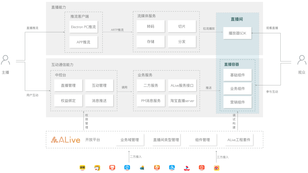Image resolution: width=308 pixels, height=173 pixels.
Task: Click the 转码 block in 流媒体服务
Action: click(151, 26)
